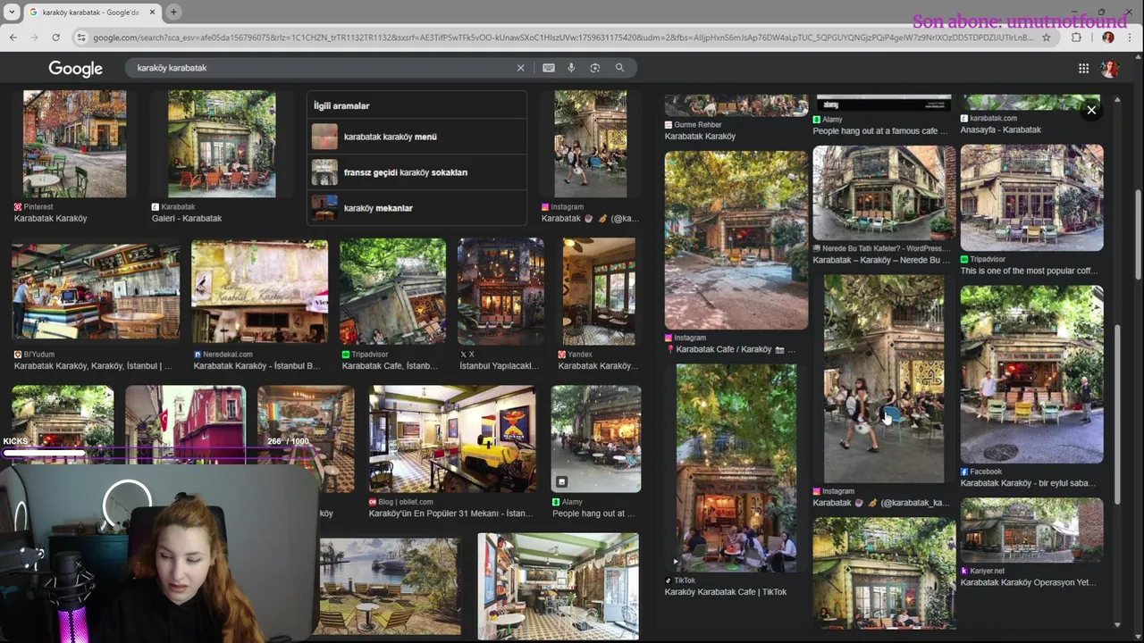This screenshot has height=643, width=1144.
Task: Open Google account avatar in page header
Action: tap(1110, 68)
